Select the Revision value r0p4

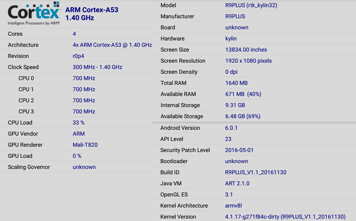pos(78,56)
